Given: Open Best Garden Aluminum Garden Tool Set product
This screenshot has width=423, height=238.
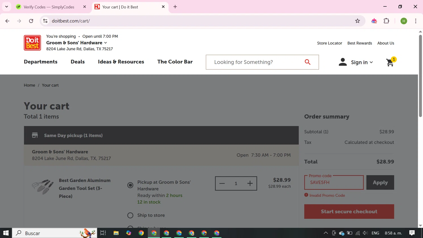Looking at the screenshot, I should pos(85,188).
